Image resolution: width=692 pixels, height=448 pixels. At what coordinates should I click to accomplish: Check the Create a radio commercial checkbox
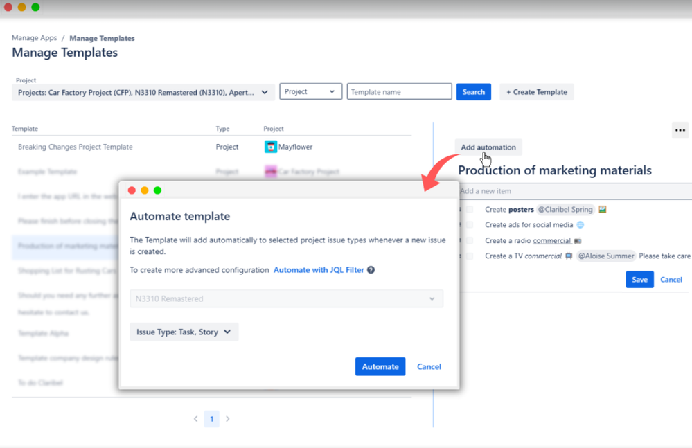coord(470,240)
